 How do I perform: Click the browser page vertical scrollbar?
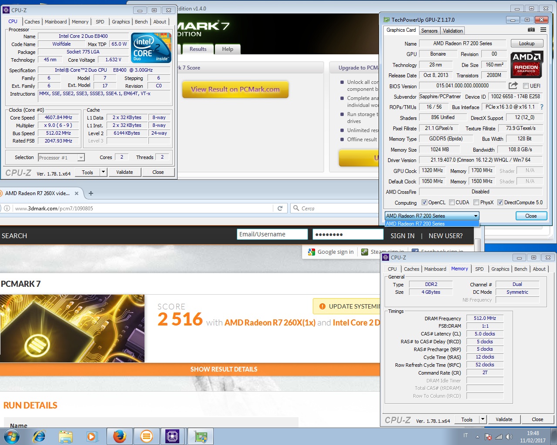point(477,245)
